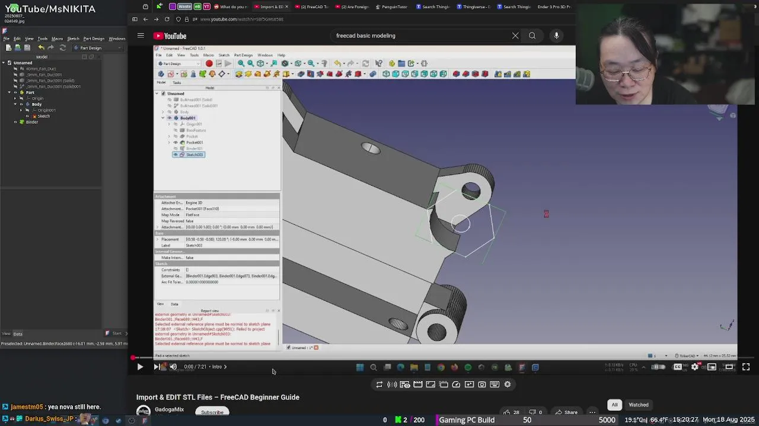759x426 pixels.
Task: Select the Watched filter chip
Action: pos(639,405)
